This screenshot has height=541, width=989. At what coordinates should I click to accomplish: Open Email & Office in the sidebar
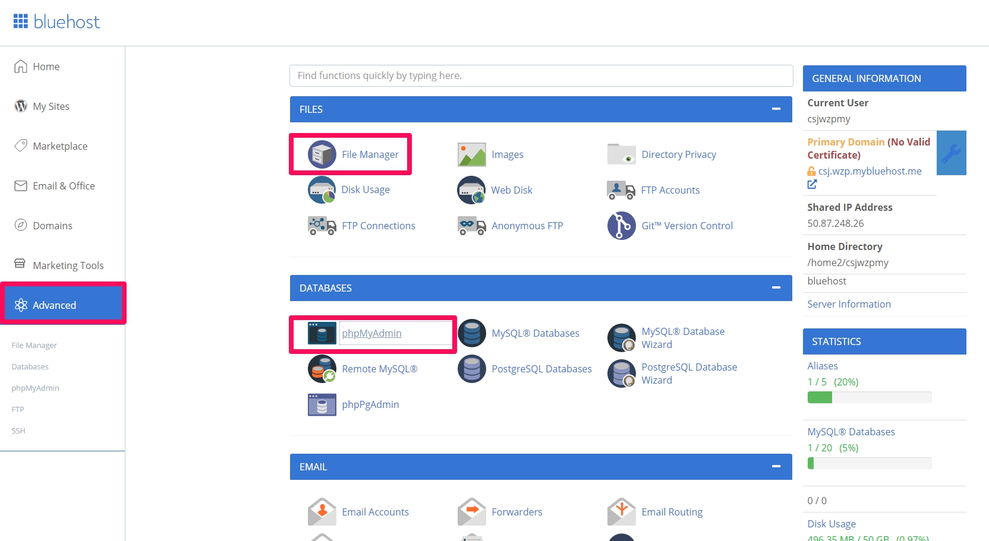point(62,186)
